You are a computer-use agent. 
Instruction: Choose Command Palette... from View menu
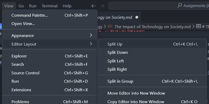click(x=30, y=15)
